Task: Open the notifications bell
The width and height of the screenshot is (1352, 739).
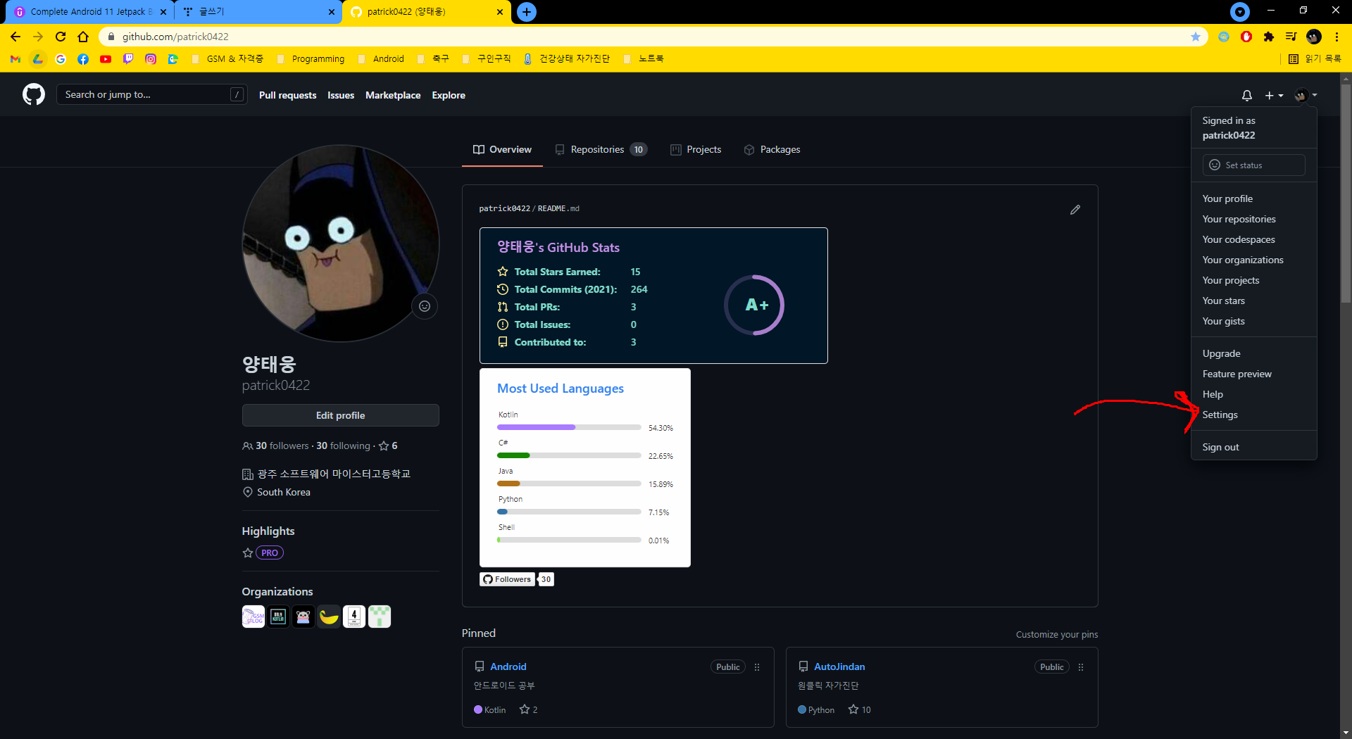Action: click(x=1246, y=95)
